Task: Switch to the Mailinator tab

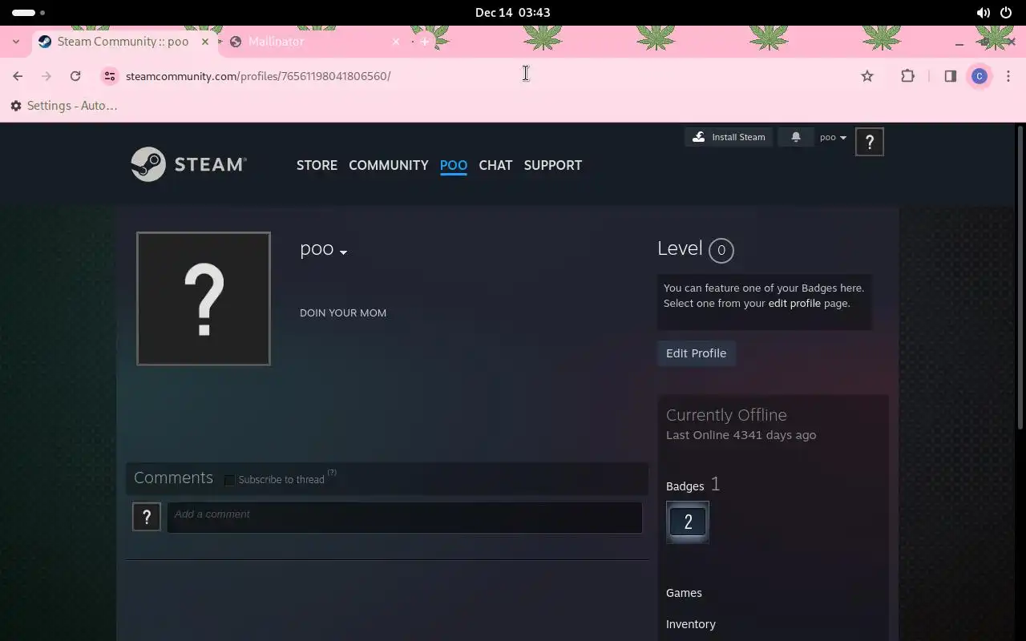Action: 314,42
